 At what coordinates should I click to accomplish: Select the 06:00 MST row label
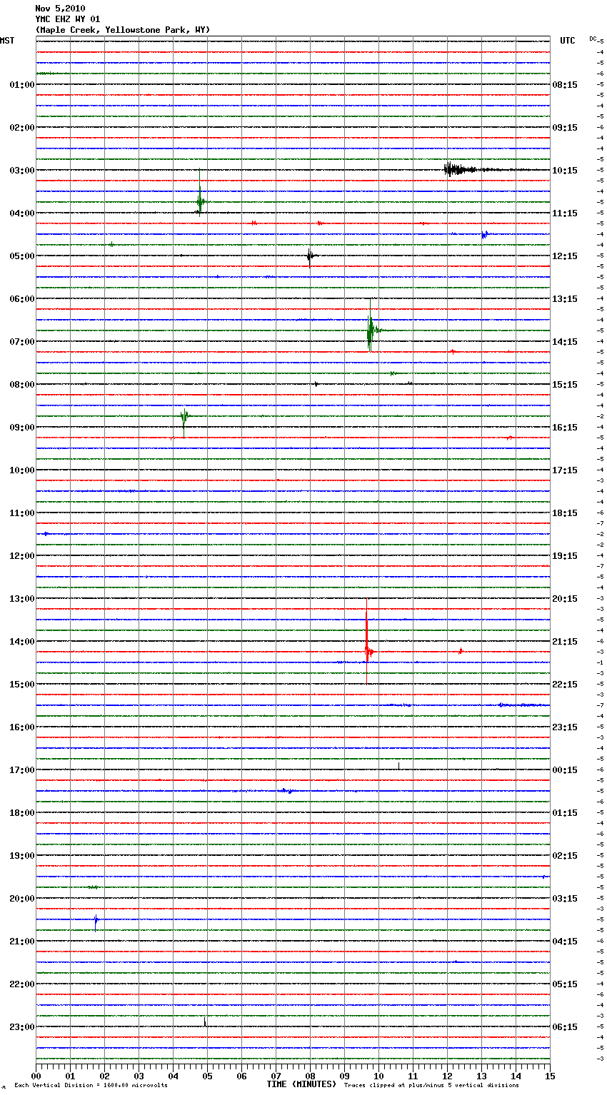(22, 298)
